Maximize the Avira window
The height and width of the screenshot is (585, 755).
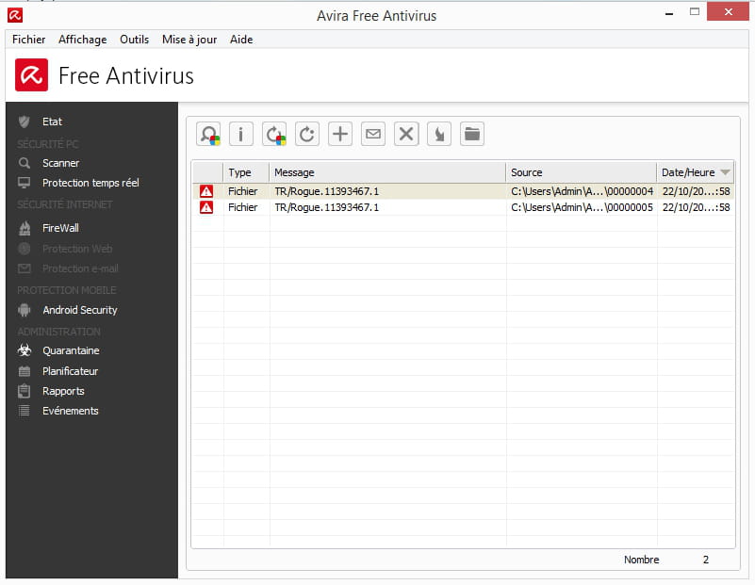695,12
